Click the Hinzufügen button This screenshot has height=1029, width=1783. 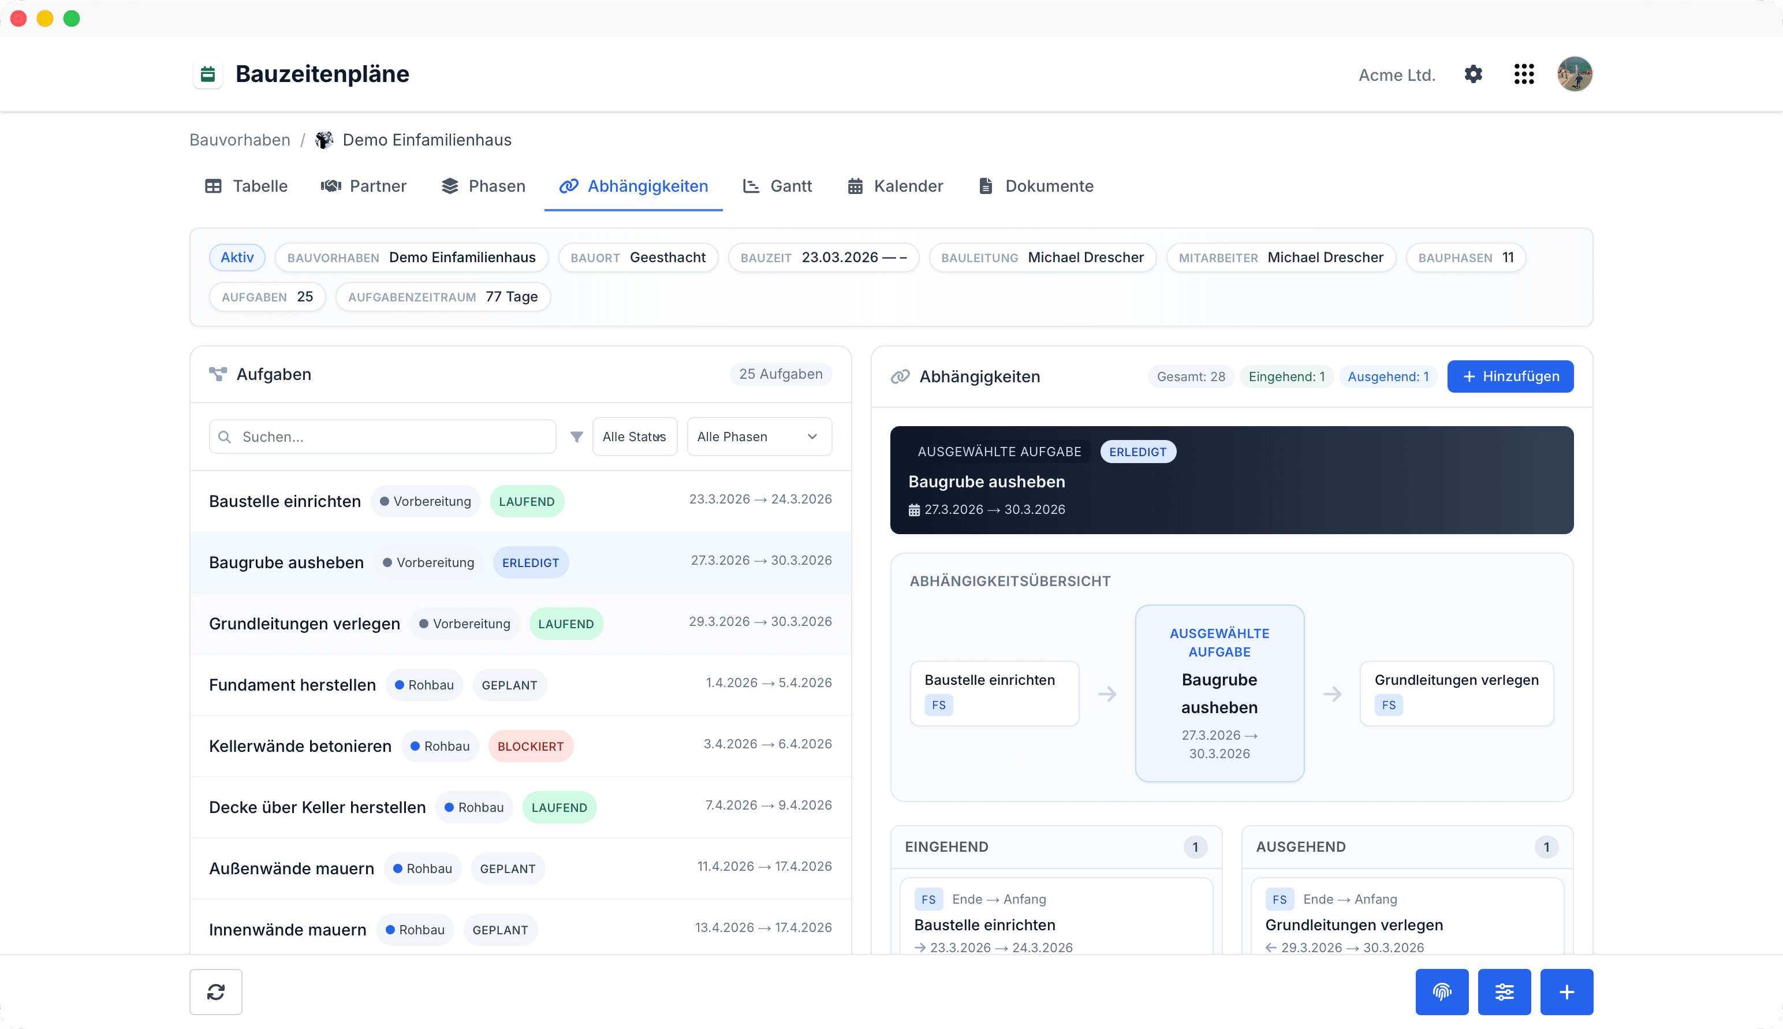(x=1510, y=376)
